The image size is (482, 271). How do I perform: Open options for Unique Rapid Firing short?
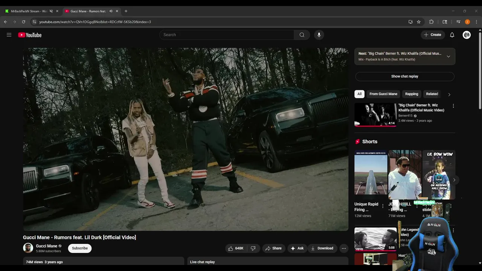383,206
